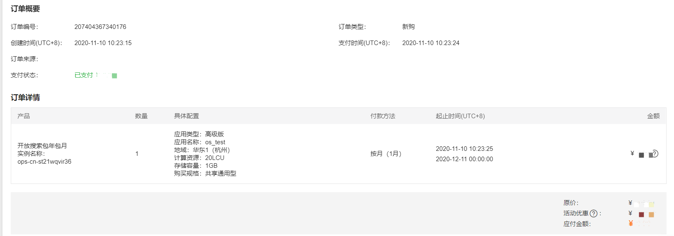
Task: Click the 产品 column header
Action: tap(24, 116)
